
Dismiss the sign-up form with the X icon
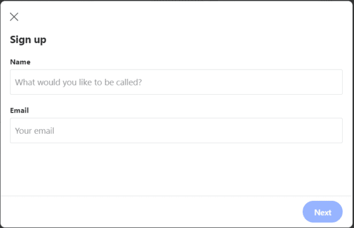point(14,16)
